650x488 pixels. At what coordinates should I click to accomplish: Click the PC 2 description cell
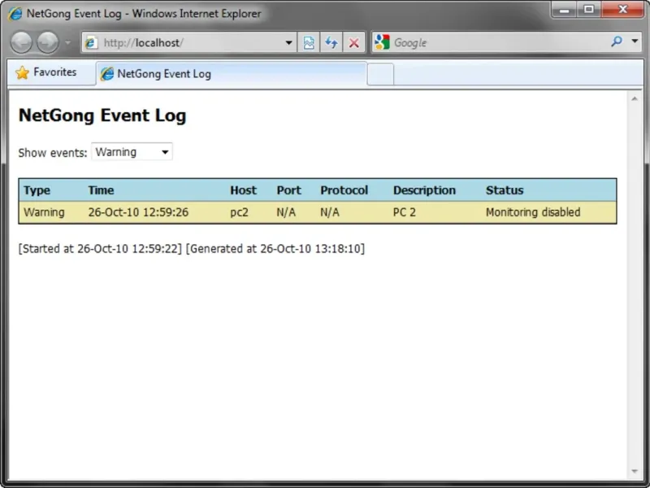(404, 212)
